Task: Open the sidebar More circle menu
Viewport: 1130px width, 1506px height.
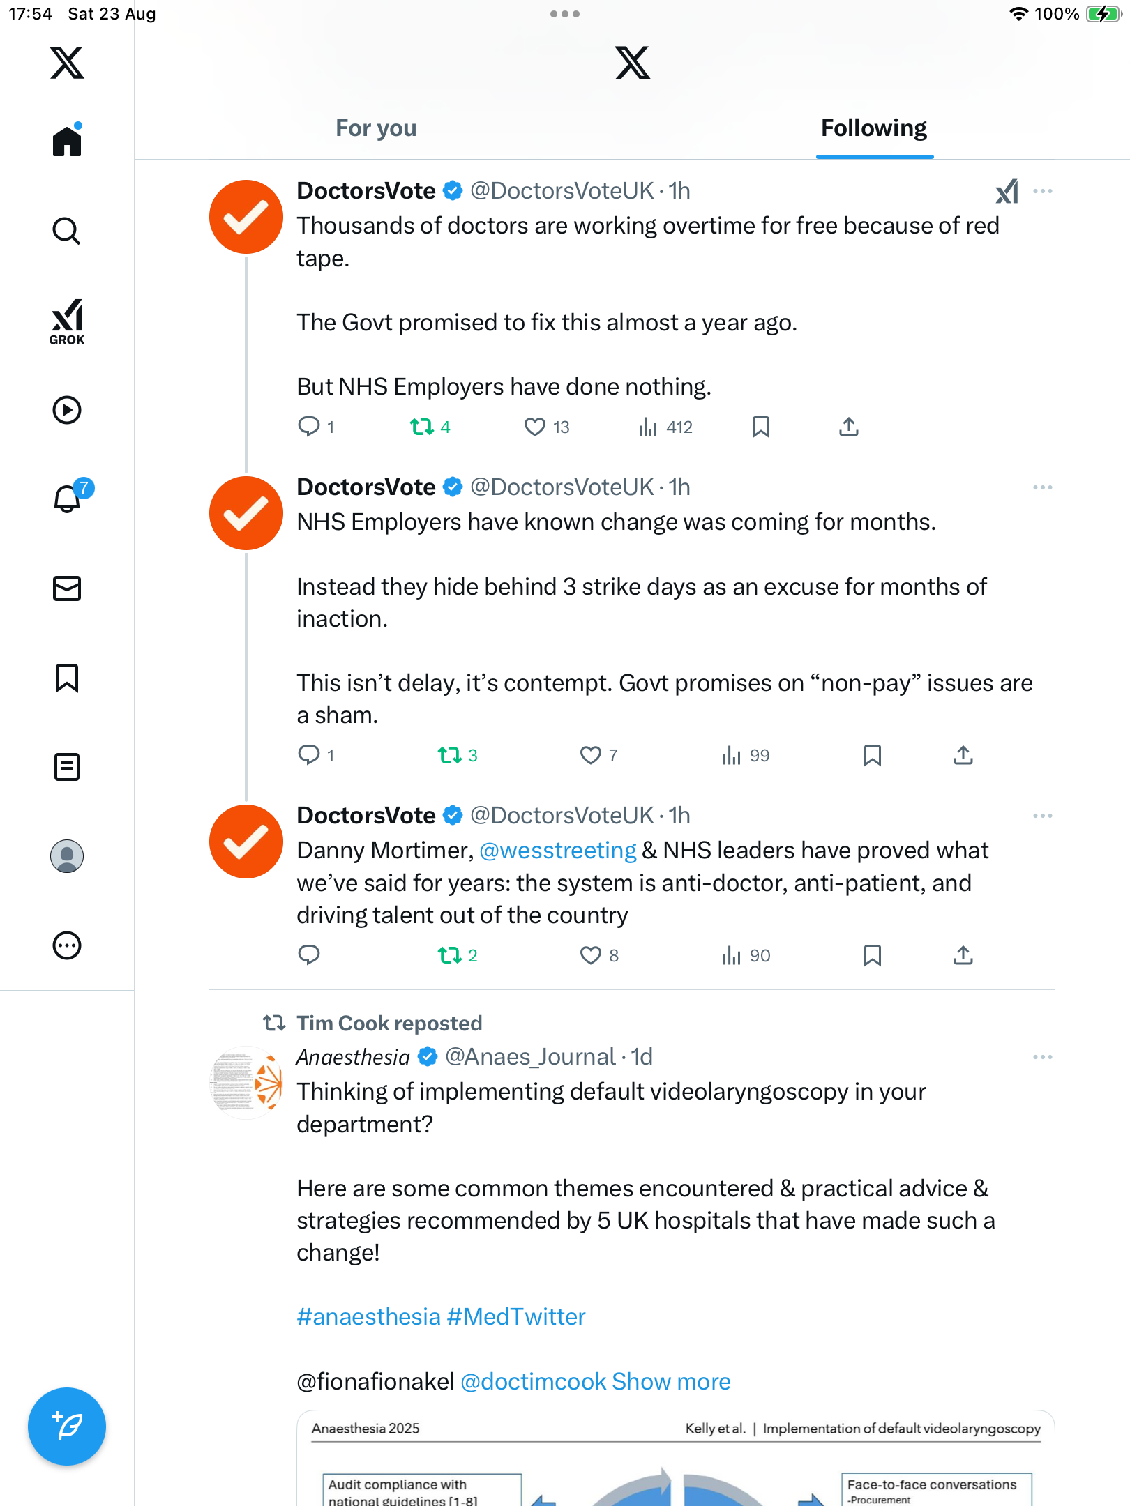Action: click(67, 945)
